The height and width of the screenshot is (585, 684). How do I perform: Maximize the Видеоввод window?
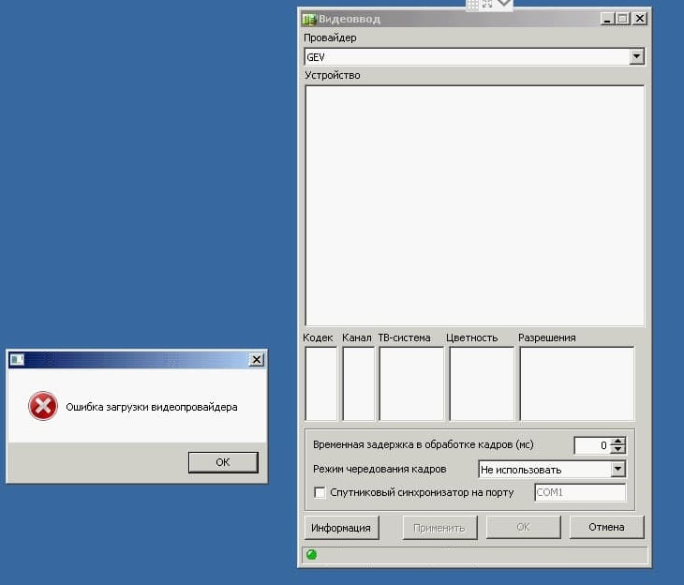pyautogui.click(x=623, y=18)
